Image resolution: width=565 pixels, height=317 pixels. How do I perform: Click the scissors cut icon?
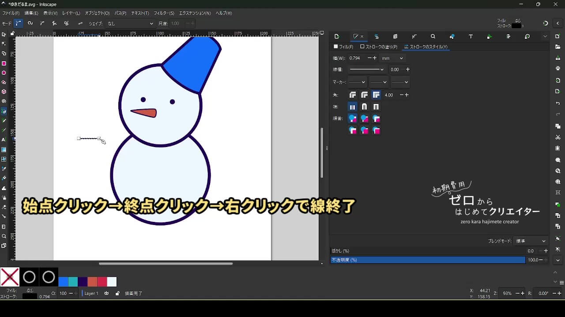558,137
